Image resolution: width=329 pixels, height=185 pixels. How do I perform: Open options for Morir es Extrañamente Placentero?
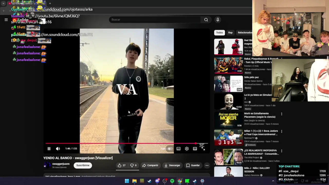[282, 114]
